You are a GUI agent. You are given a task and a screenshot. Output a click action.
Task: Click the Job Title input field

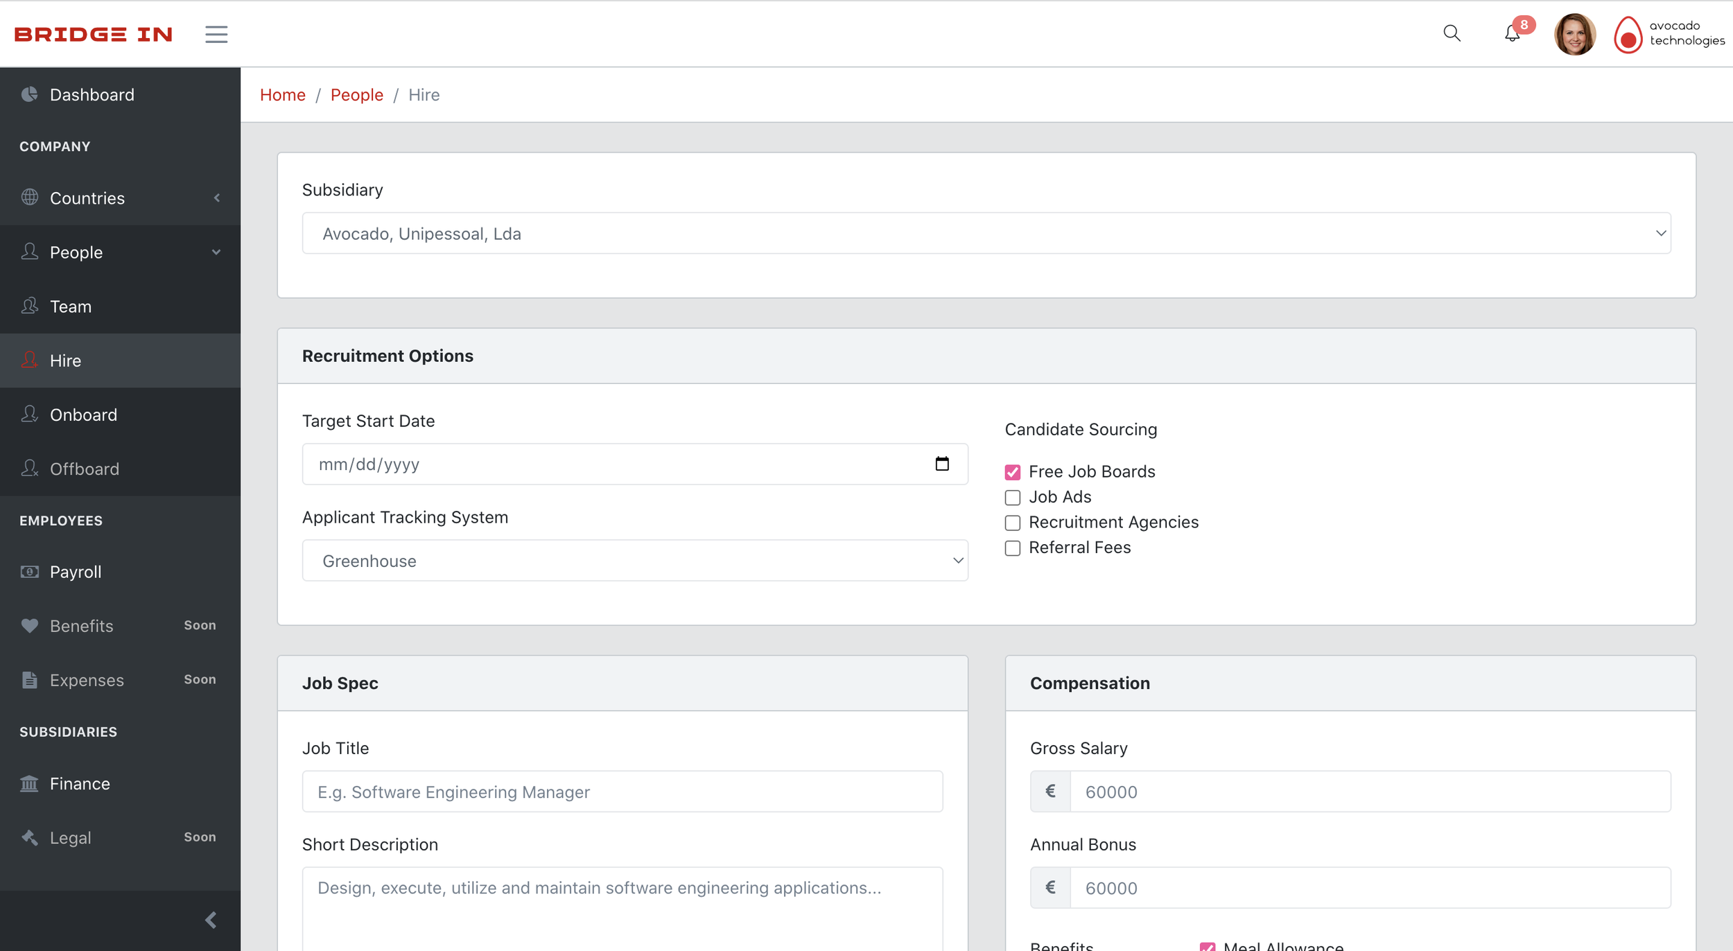622,792
